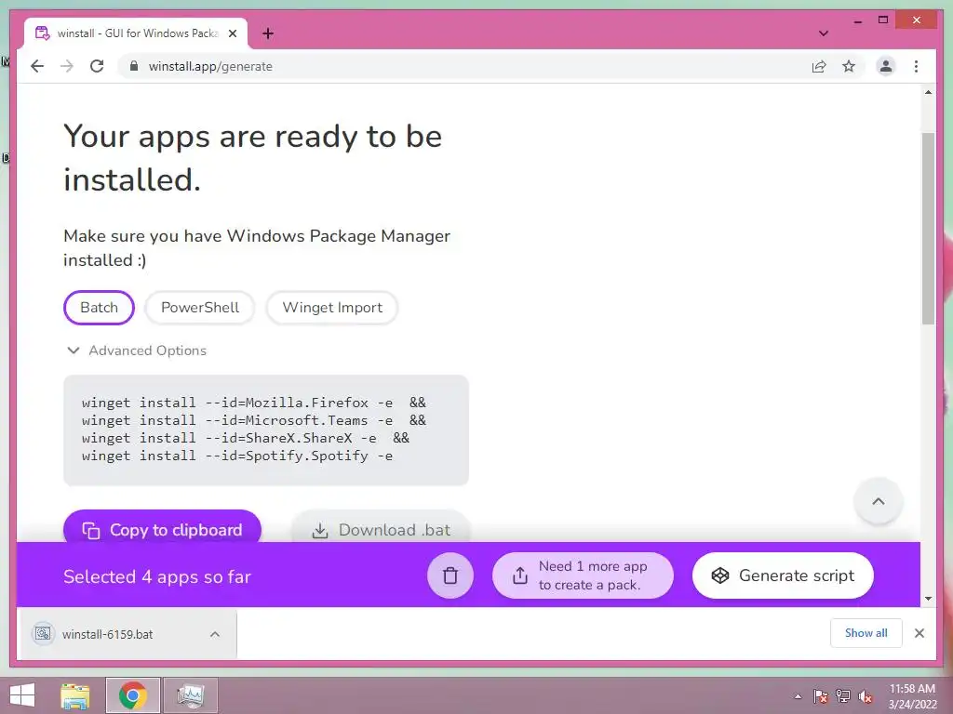The width and height of the screenshot is (953, 714).
Task: Switch to Winget Import format
Action: (332, 307)
